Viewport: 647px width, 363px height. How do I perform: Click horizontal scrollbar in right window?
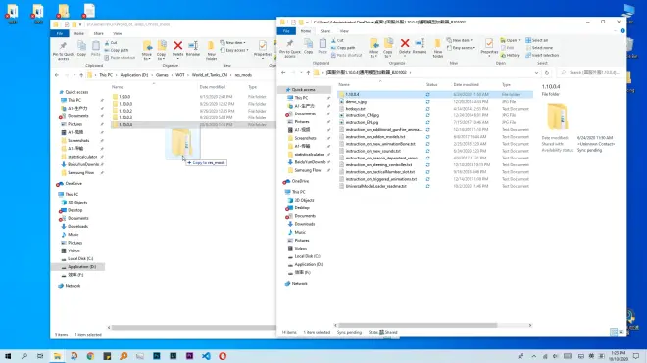click(419, 325)
